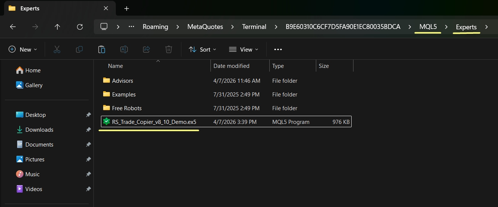
Task: Navigate back to previous folder
Action: click(x=13, y=27)
